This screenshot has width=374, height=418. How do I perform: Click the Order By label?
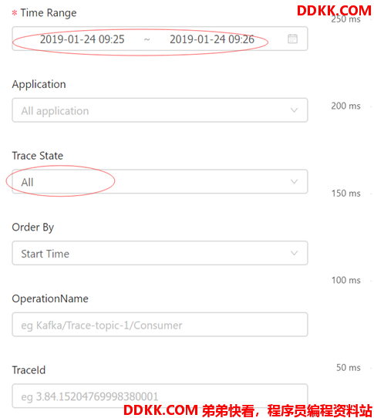[x=33, y=228]
